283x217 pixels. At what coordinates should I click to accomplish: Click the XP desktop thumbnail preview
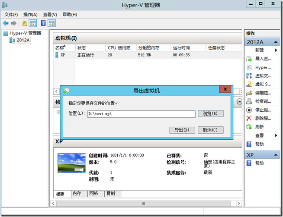[72, 163]
